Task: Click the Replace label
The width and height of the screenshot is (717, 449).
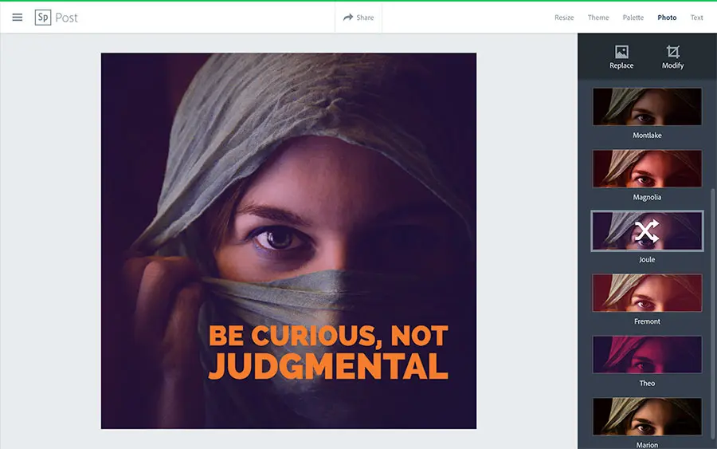Action: click(621, 65)
